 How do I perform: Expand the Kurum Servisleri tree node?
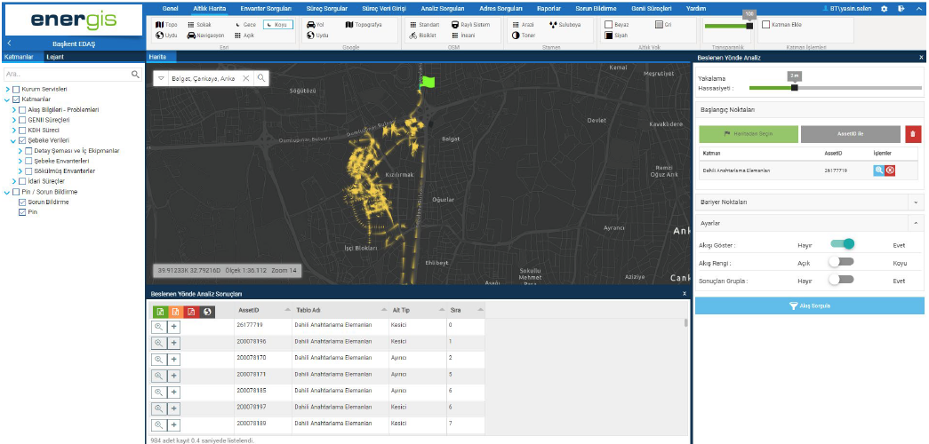[x=8, y=90]
